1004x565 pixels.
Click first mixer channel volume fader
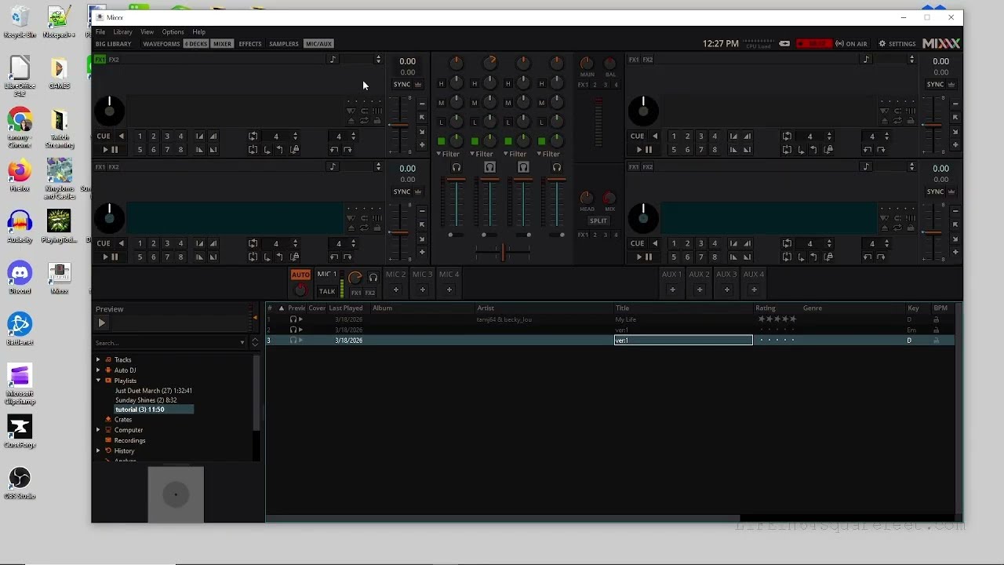(x=457, y=202)
